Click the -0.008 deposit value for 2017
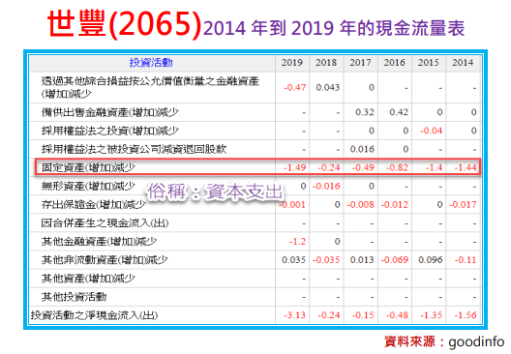The image size is (511, 354). coord(360,204)
